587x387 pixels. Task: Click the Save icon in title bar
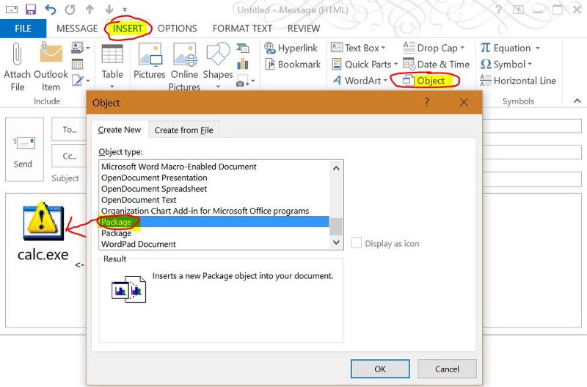click(x=31, y=10)
